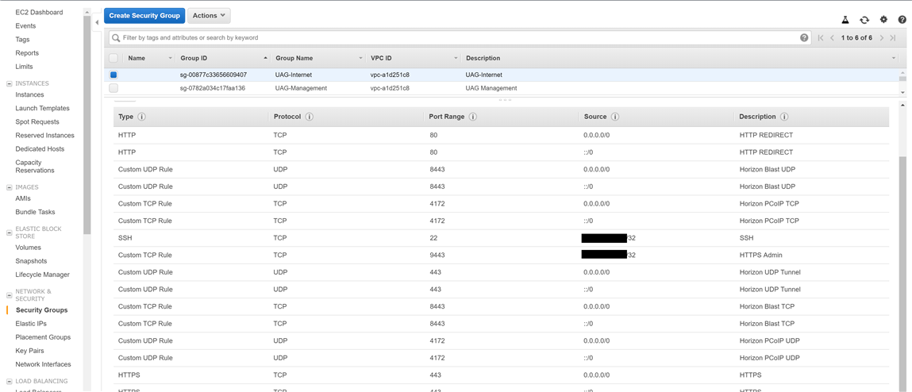The height and width of the screenshot is (392, 912).
Task: Go to next page of results
Action: [x=882, y=38]
